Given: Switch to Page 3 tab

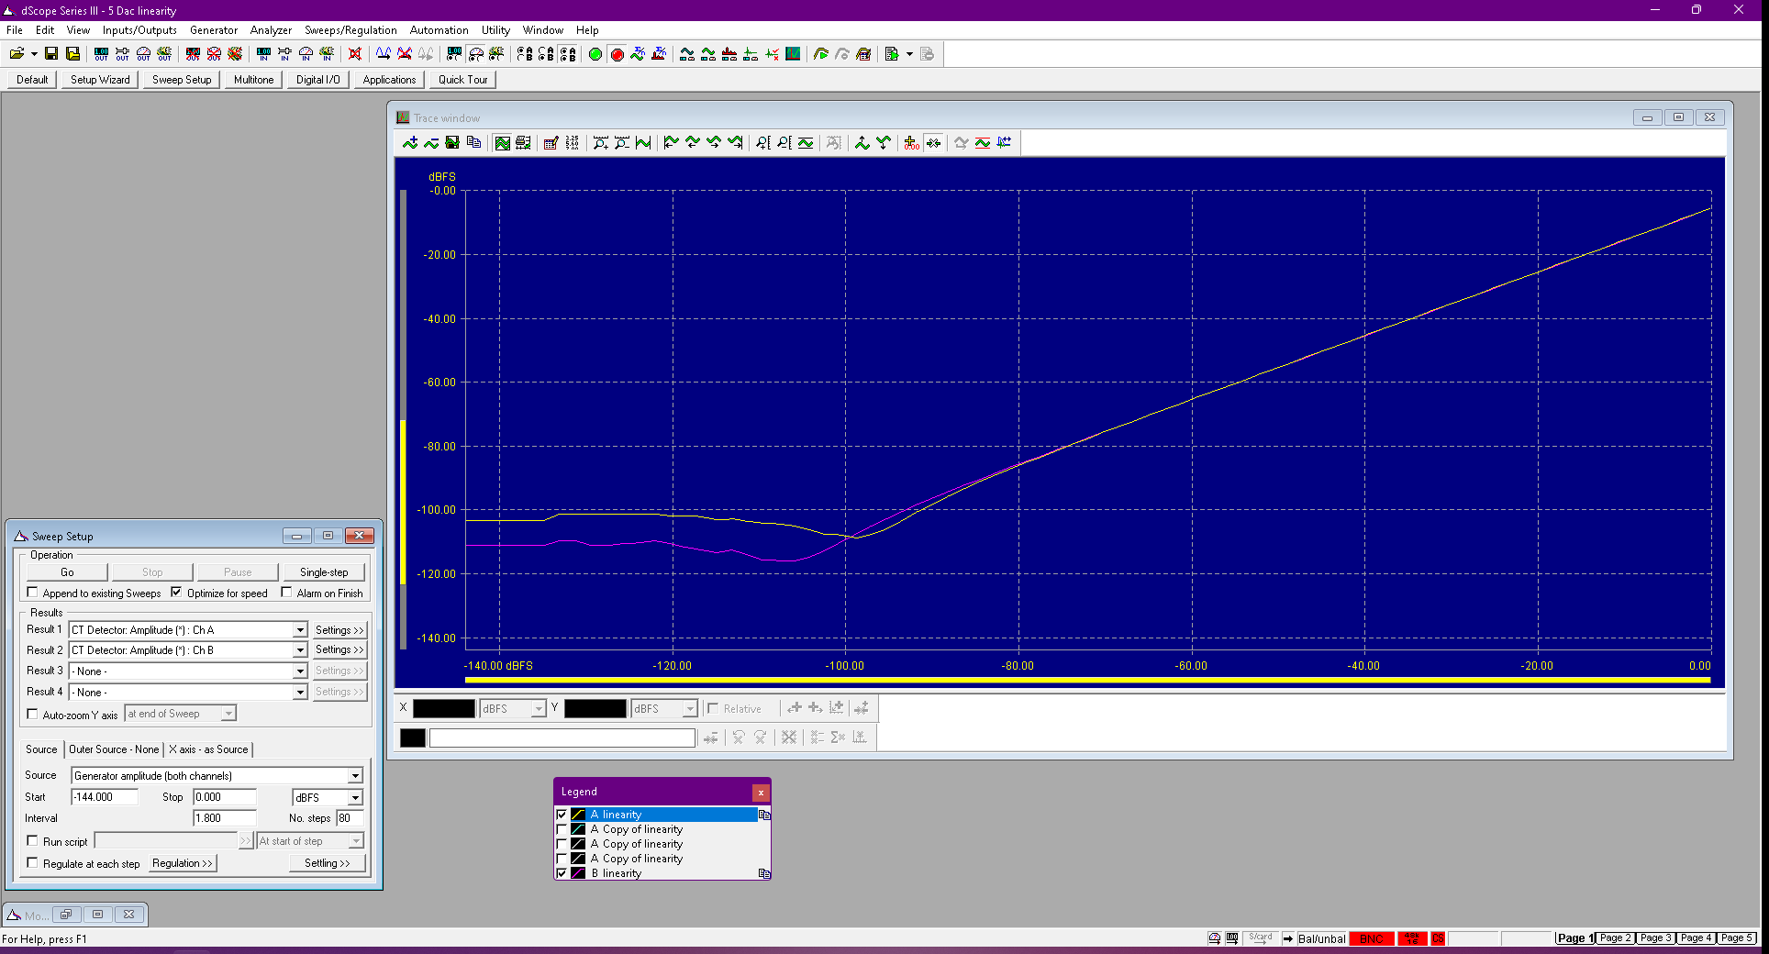Looking at the screenshot, I should click(x=1656, y=938).
